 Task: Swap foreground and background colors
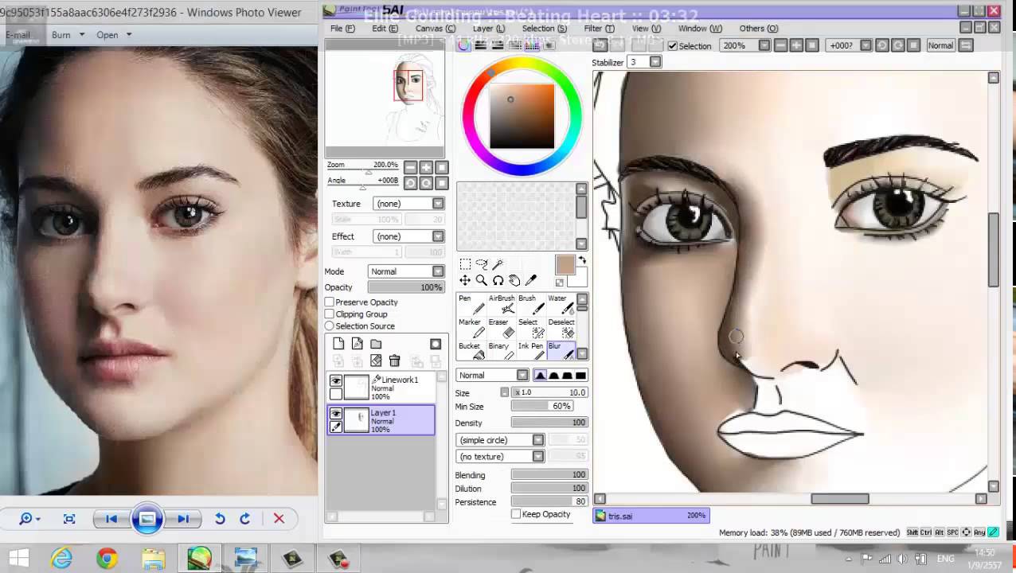[x=582, y=261]
